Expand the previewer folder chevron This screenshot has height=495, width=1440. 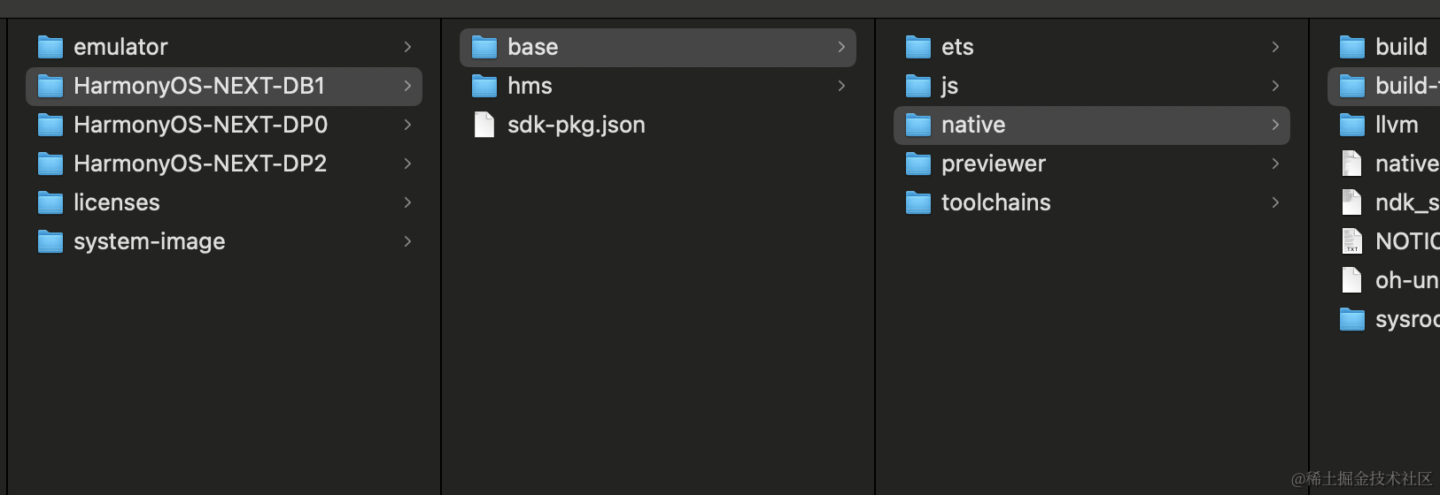pyautogui.click(x=1275, y=164)
